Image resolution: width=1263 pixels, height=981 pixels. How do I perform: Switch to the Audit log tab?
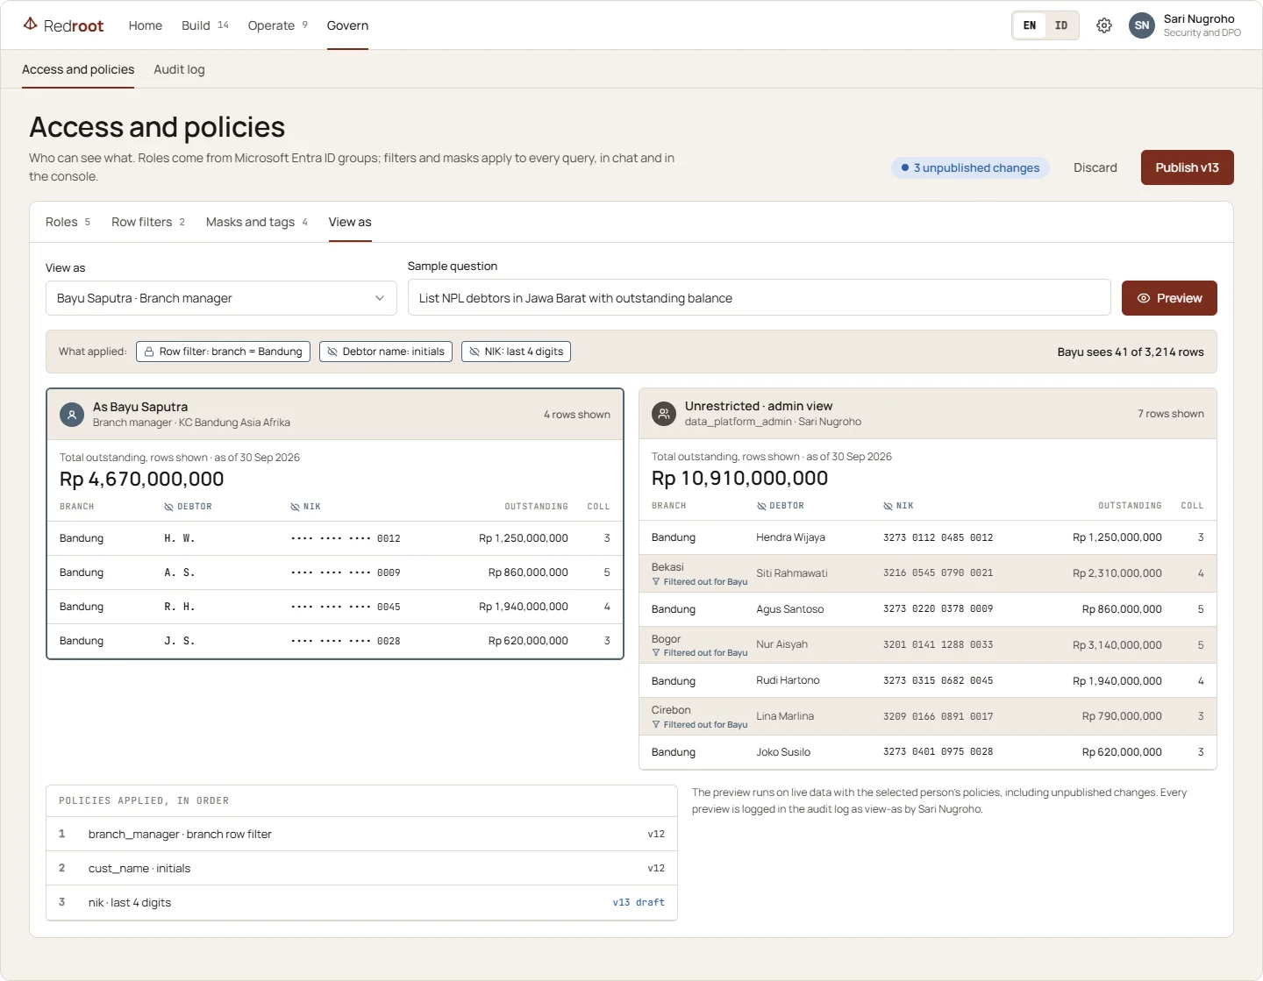pyautogui.click(x=179, y=69)
